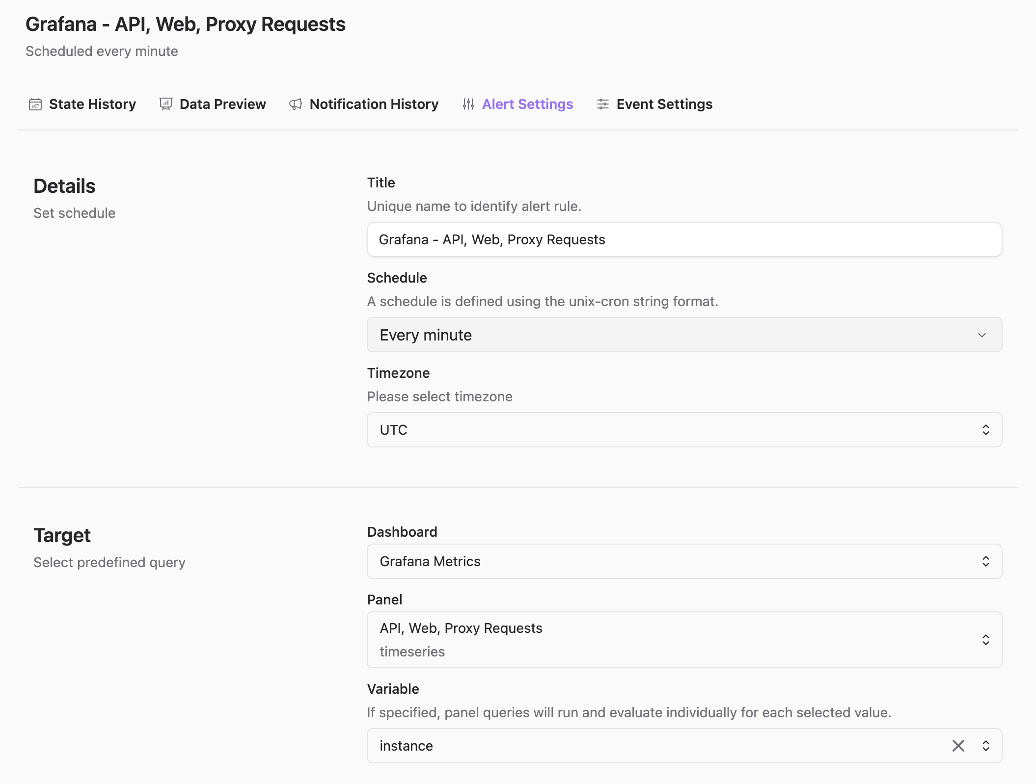
Task: Open the Schedule dropdown showing Every minute
Action: [684, 335]
